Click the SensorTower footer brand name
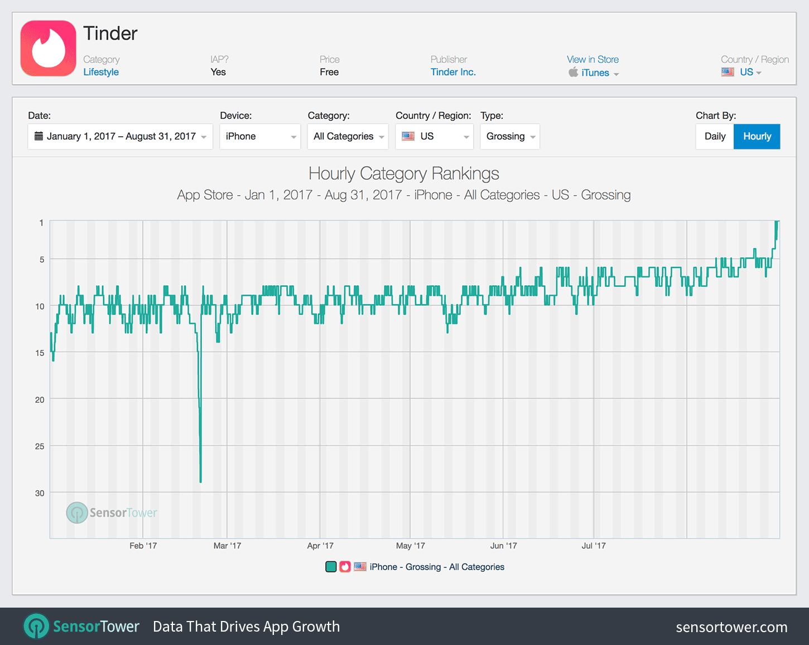The image size is (809, 645). (x=96, y=627)
